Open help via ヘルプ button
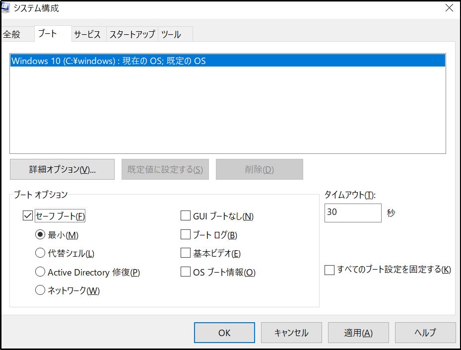 (x=425, y=333)
